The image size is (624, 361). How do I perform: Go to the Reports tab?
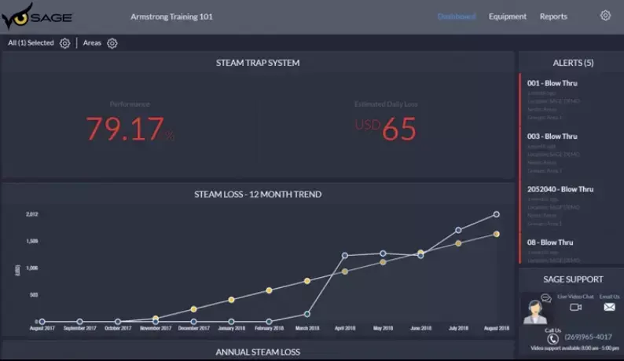(553, 16)
